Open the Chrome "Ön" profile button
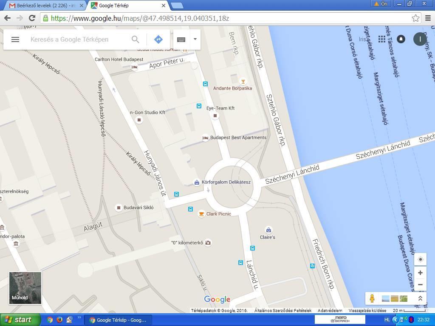This screenshot has width=435, height=326. coord(380,3)
